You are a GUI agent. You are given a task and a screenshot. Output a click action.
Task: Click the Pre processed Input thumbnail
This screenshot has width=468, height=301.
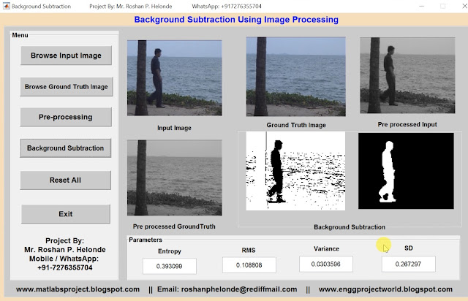click(x=407, y=75)
